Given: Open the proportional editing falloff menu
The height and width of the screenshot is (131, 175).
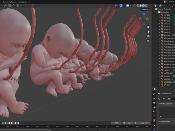Looking at the screenshot, I should pos(21,5).
